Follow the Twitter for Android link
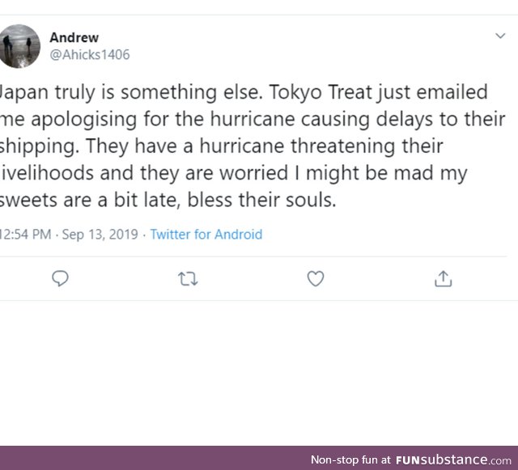This screenshot has height=470, width=518. [x=206, y=234]
